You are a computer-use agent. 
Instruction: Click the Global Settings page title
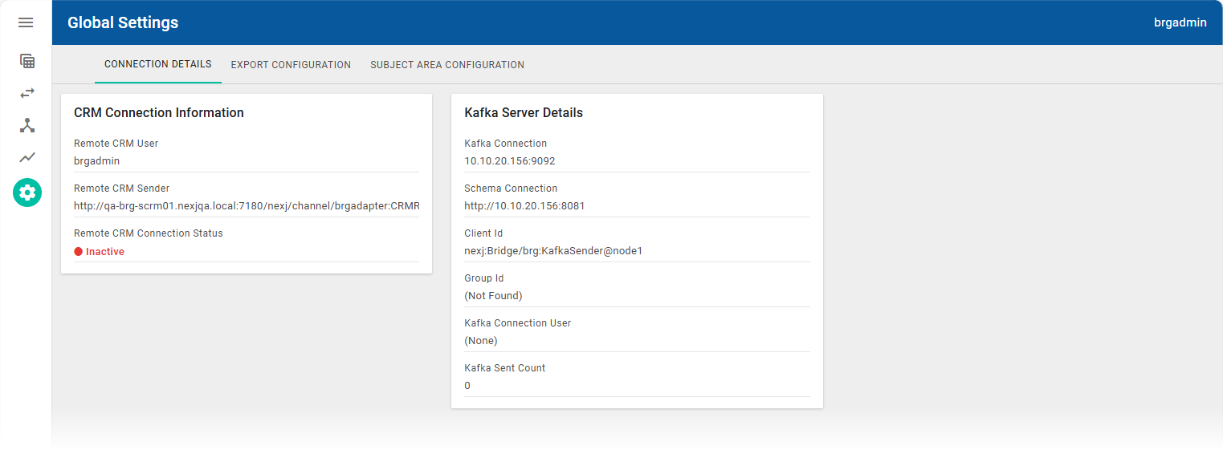(123, 22)
